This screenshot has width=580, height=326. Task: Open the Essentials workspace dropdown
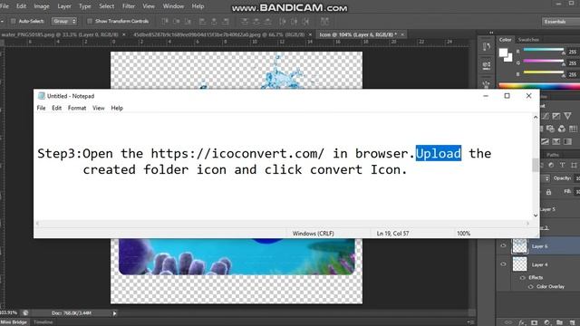click(x=561, y=22)
